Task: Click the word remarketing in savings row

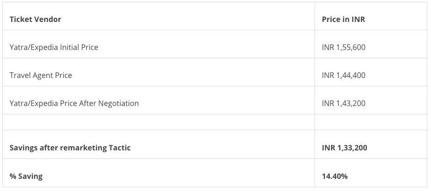Action: (x=83, y=148)
